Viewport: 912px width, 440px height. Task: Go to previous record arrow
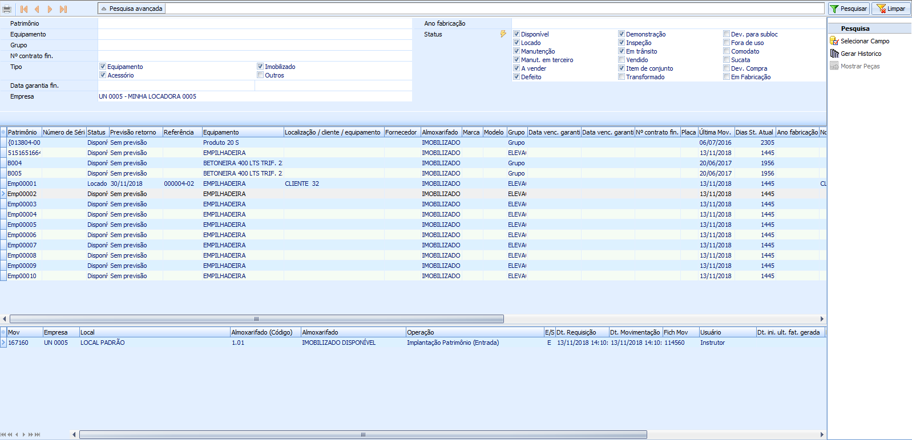37,9
